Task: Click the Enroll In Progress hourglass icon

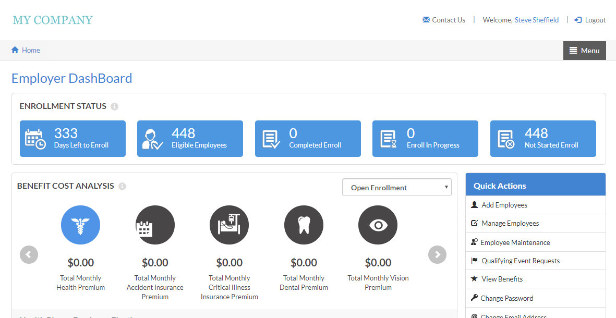Action: coord(388,137)
